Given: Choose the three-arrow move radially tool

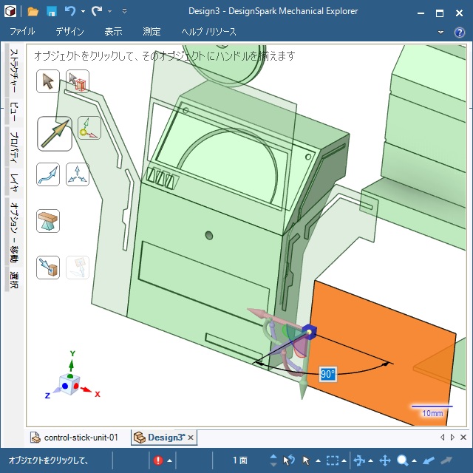Looking at the screenshot, I should 78,174.
